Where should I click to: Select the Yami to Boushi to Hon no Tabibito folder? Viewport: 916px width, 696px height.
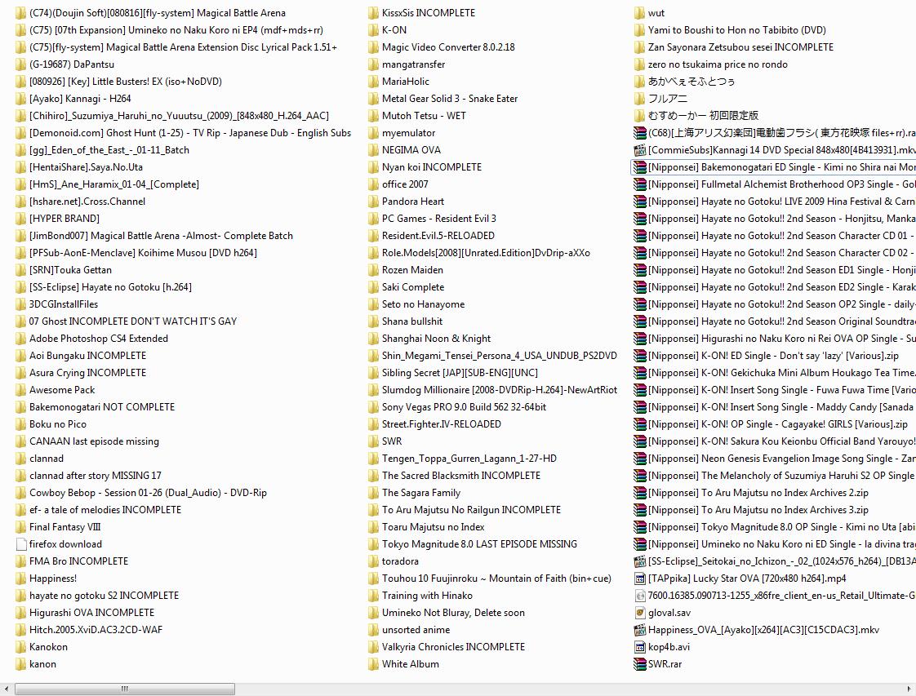(737, 29)
